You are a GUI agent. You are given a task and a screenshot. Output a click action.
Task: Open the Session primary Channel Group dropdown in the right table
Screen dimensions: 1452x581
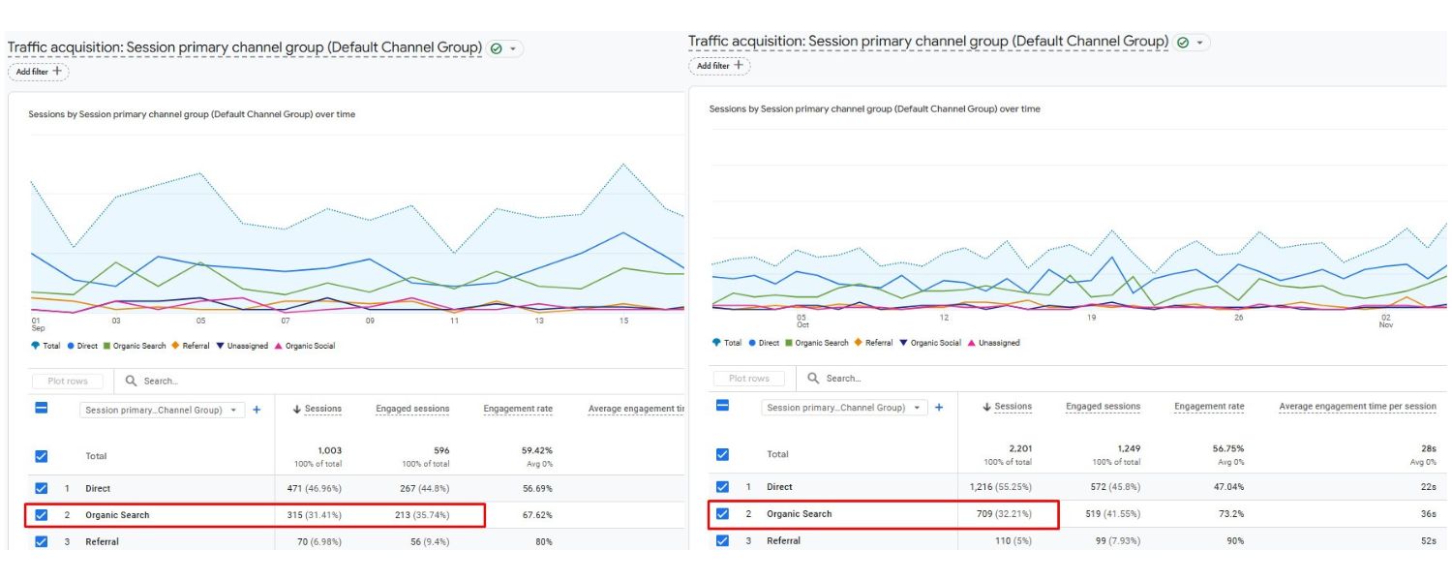click(x=843, y=408)
